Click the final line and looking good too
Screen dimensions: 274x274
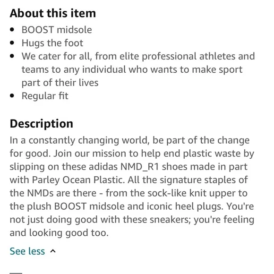tap(59, 233)
